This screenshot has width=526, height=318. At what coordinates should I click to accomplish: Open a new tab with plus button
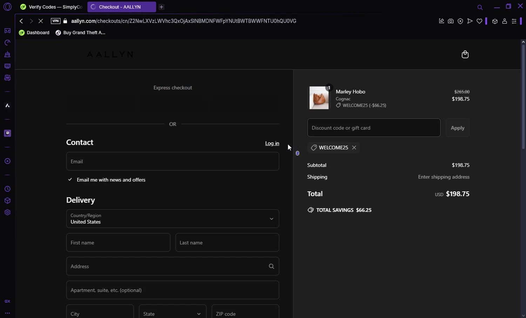tap(161, 7)
